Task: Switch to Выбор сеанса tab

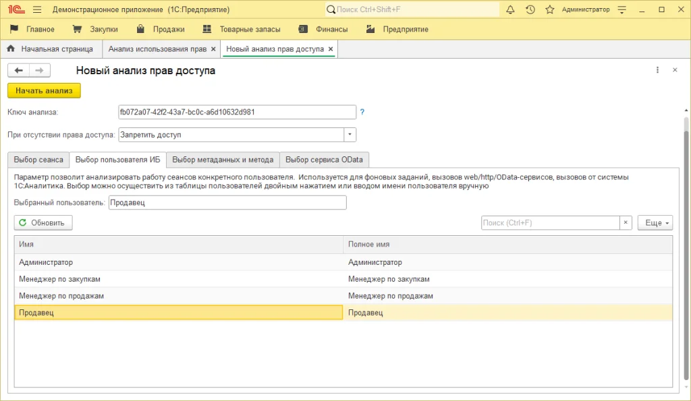Action: [38, 160]
